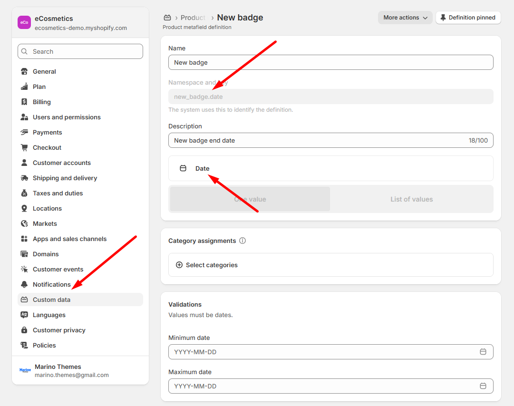
Task: Click the settings Search field
Action: click(x=80, y=51)
